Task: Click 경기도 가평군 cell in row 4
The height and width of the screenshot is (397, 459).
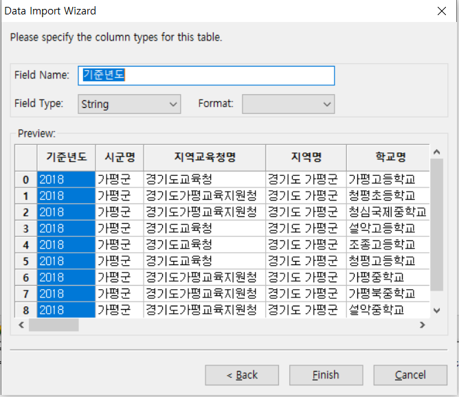Action: click(x=306, y=245)
